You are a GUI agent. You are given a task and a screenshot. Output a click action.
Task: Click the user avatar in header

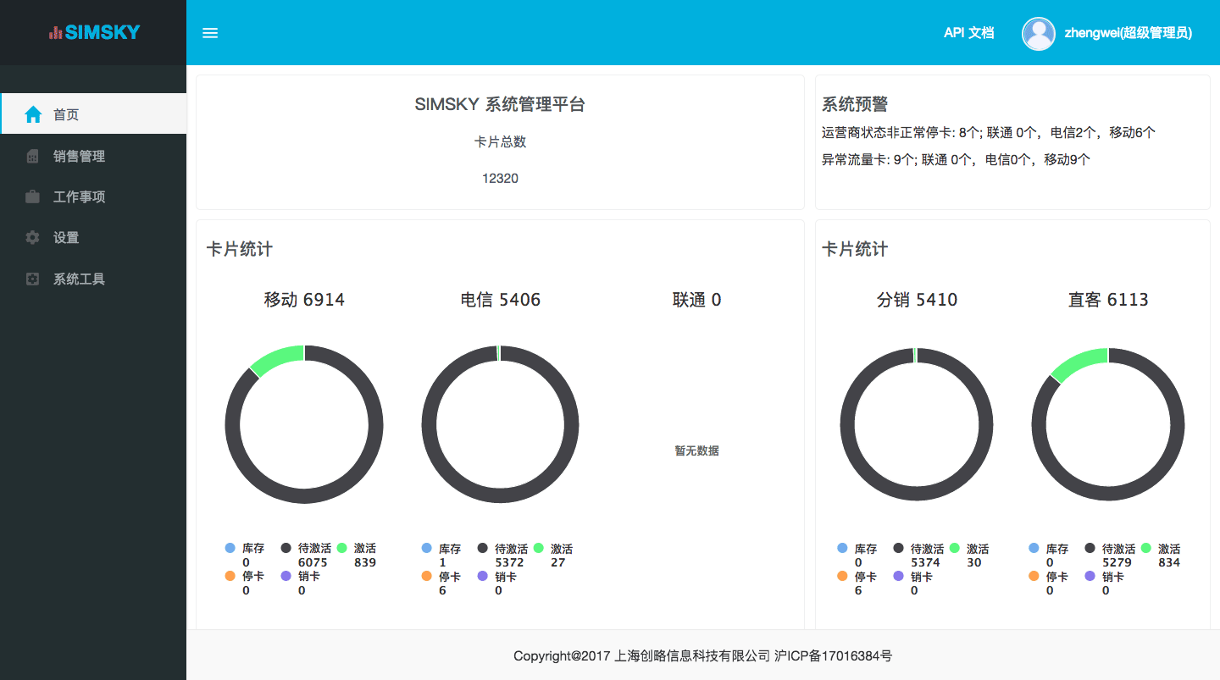(1039, 33)
